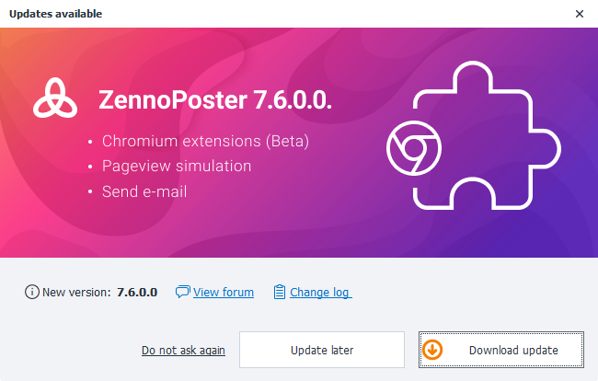Click the Pageview simulation bullet
The width and height of the screenshot is (598, 381).
pos(177,167)
